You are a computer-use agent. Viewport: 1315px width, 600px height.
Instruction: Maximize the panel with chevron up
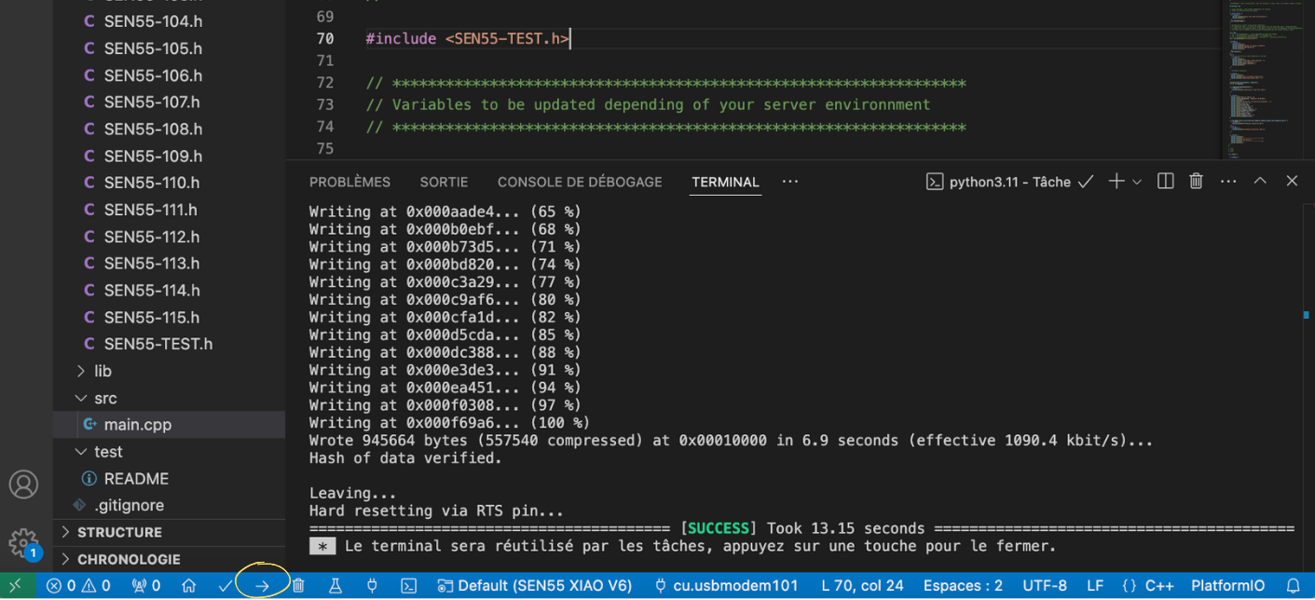point(1260,182)
